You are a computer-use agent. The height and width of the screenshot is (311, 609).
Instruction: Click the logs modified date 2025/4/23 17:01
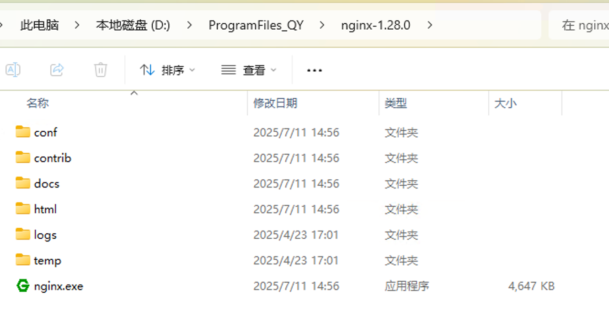tap(296, 235)
